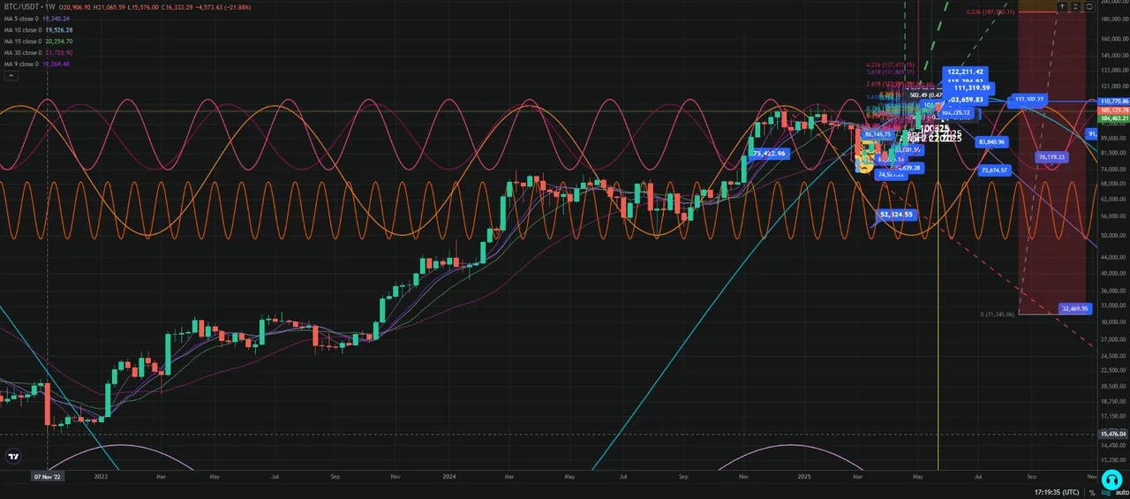The image size is (1130, 499).
Task: Click the 2024 label on time axis
Action: pyautogui.click(x=449, y=476)
